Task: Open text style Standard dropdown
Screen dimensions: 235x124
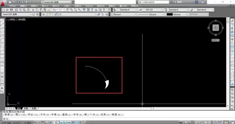Action: coord(127,10)
